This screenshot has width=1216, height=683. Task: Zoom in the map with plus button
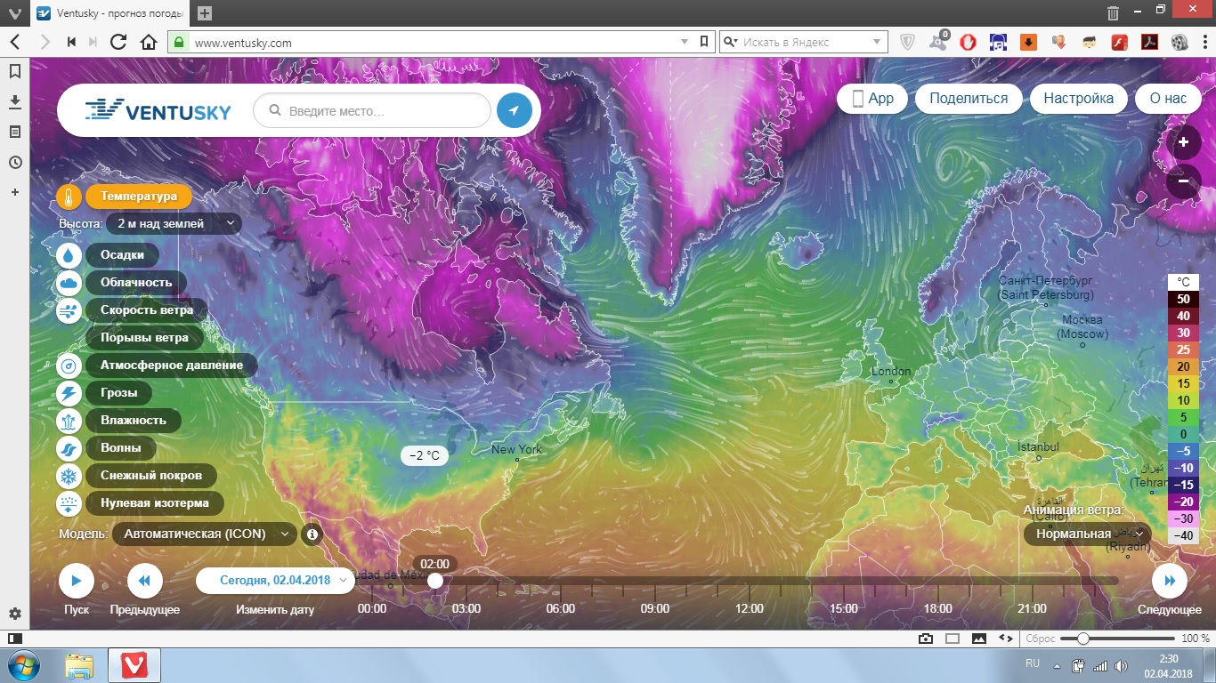click(x=1183, y=142)
